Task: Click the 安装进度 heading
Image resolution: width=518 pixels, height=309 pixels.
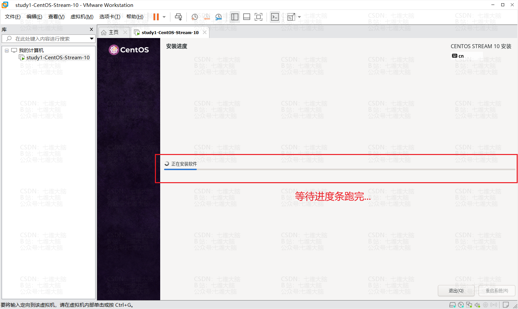Action: [177, 46]
